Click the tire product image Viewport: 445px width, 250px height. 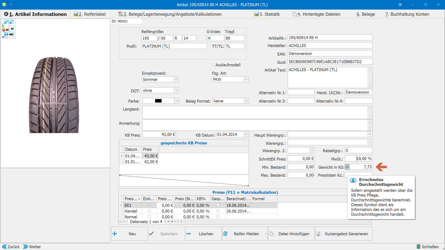54,95
